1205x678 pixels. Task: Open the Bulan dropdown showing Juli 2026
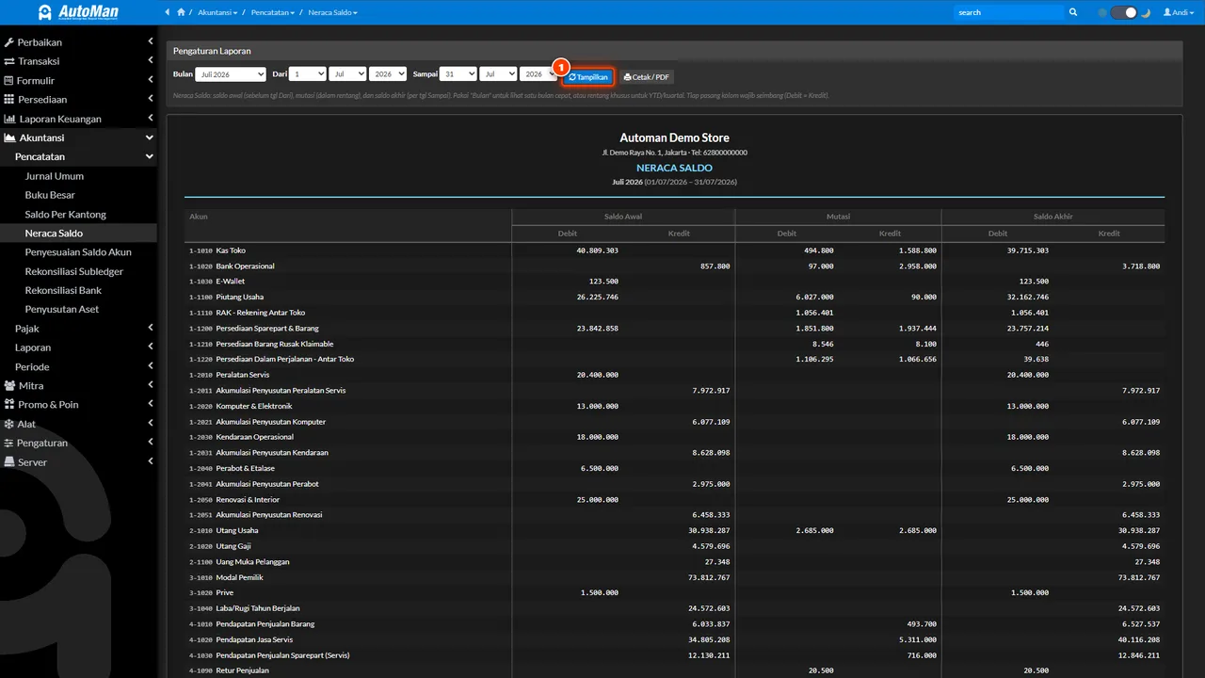[231, 74]
